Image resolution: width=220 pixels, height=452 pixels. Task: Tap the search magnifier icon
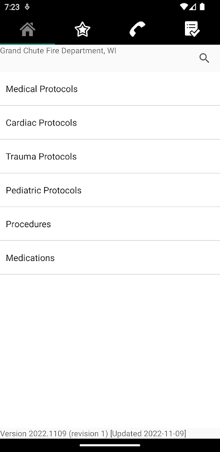point(204,58)
